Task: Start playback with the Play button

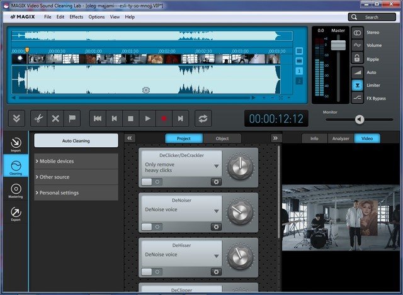Action: (x=147, y=118)
